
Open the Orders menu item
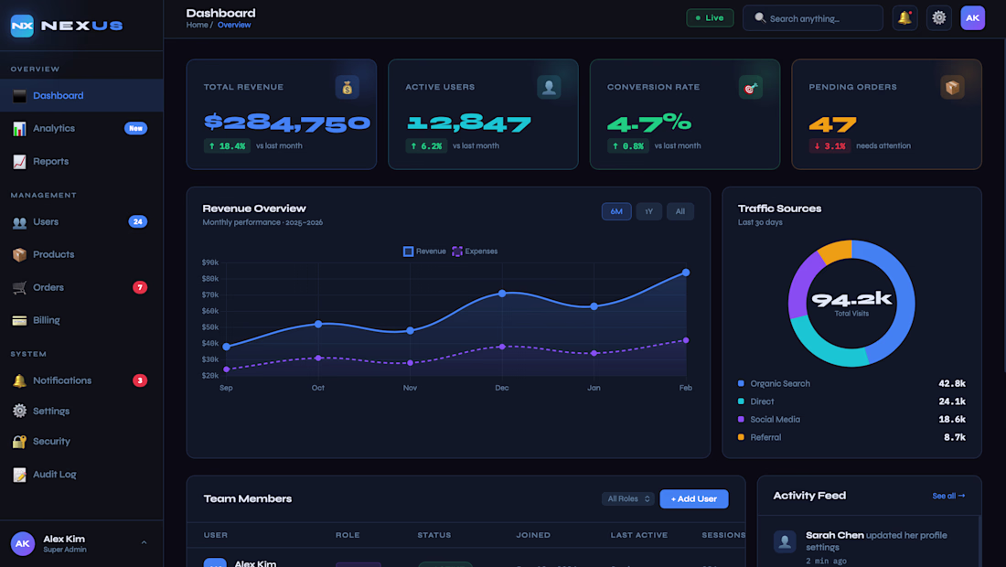(81, 287)
